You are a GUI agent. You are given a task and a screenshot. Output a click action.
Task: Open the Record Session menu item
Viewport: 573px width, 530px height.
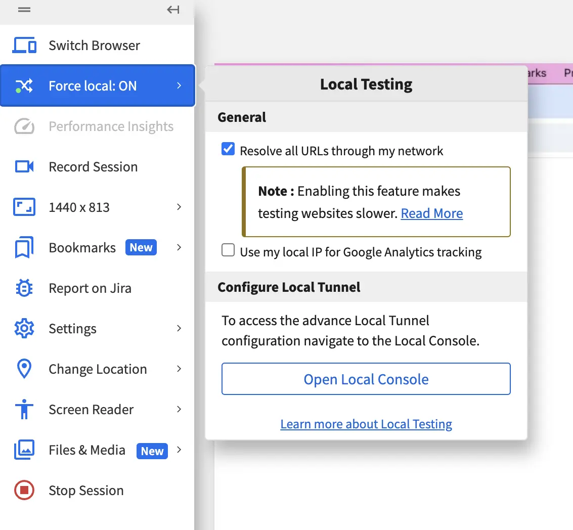pos(97,167)
